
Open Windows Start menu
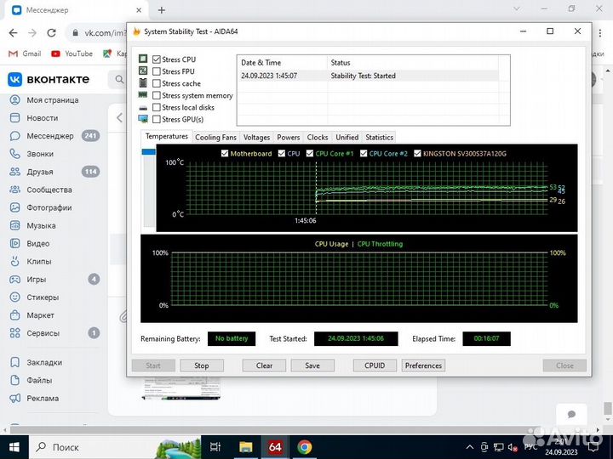(x=14, y=447)
